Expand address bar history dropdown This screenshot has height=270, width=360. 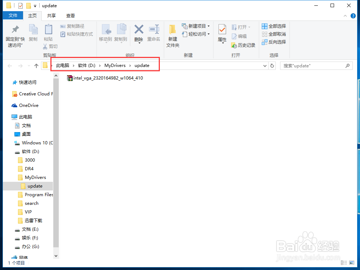[265, 66]
